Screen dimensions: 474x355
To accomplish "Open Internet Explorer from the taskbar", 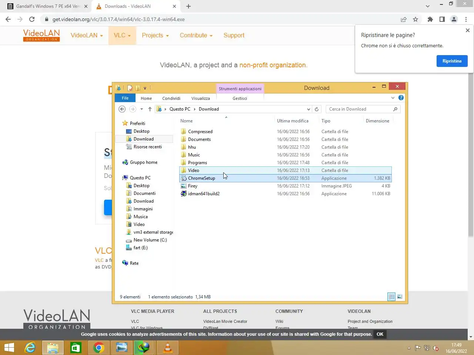I will [x=30, y=348].
